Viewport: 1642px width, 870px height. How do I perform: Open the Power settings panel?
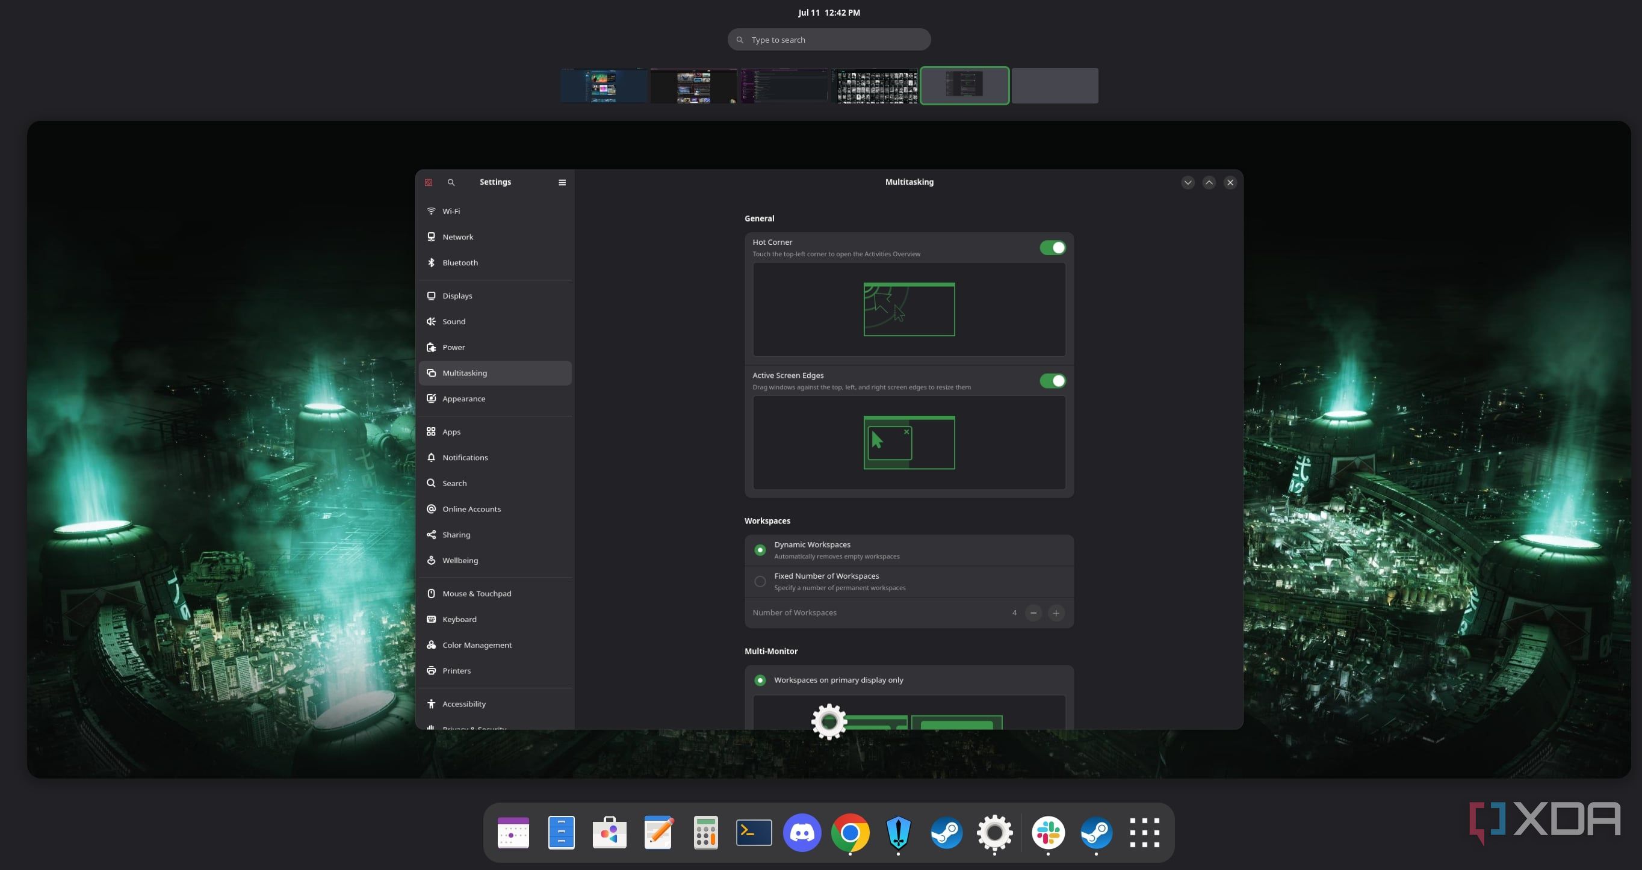[x=495, y=347]
